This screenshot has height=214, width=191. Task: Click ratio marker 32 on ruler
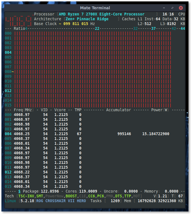[x=136, y=28]
